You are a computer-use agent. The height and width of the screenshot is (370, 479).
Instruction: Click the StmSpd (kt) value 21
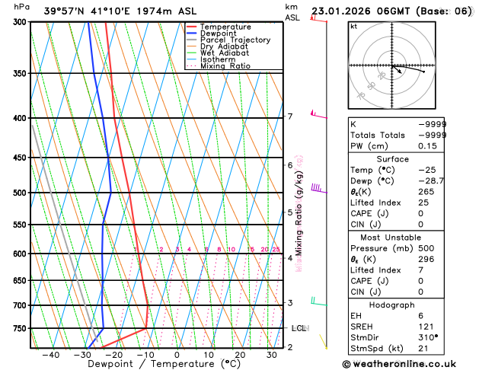423,349
